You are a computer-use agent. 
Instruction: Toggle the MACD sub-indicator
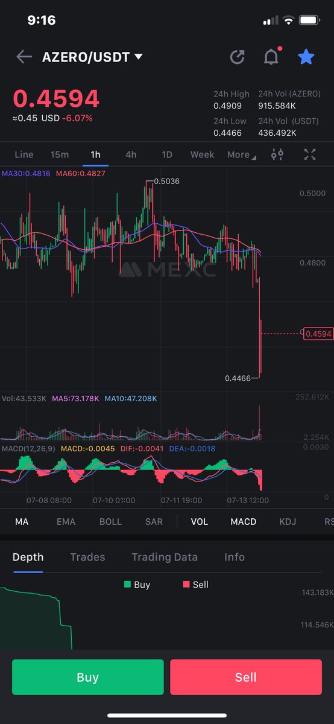coord(244,521)
